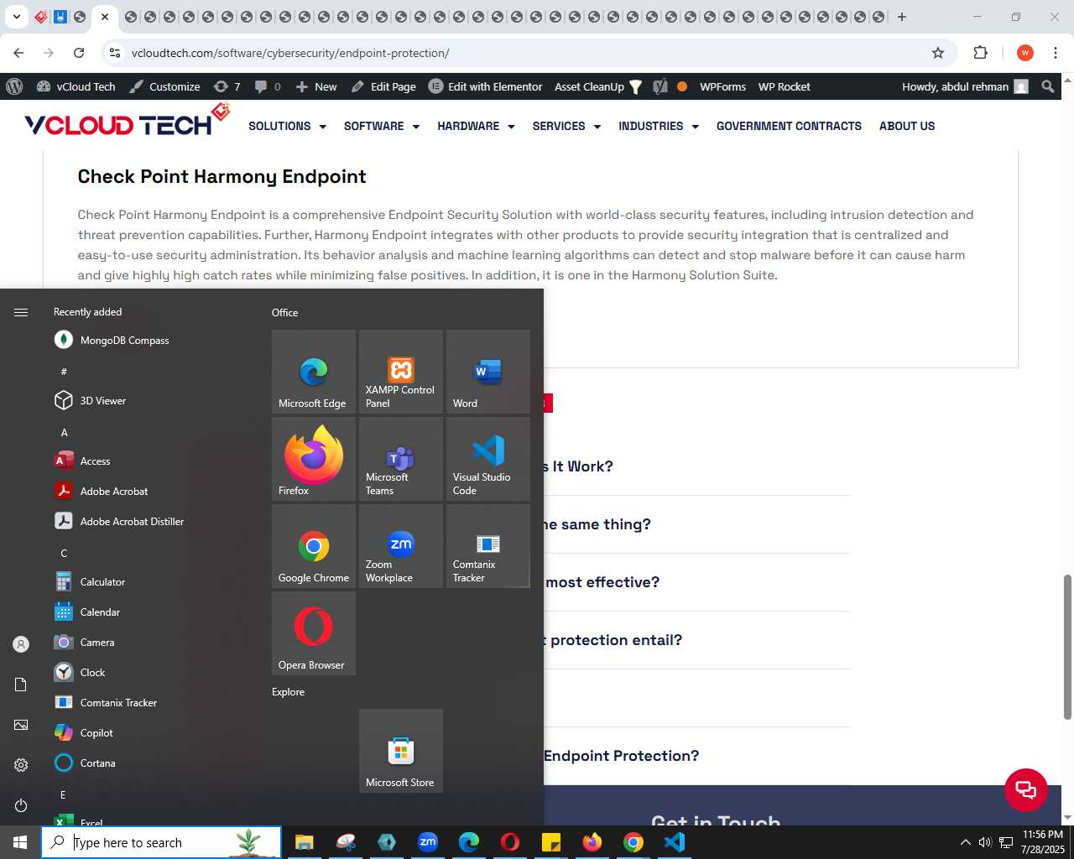Launch Camera app from list
Image resolution: width=1074 pixels, height=859 pixels.
[x=151, y=642]
